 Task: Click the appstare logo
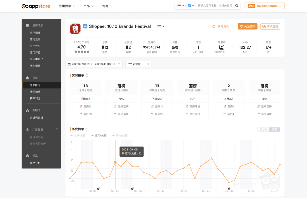[36, 6]
